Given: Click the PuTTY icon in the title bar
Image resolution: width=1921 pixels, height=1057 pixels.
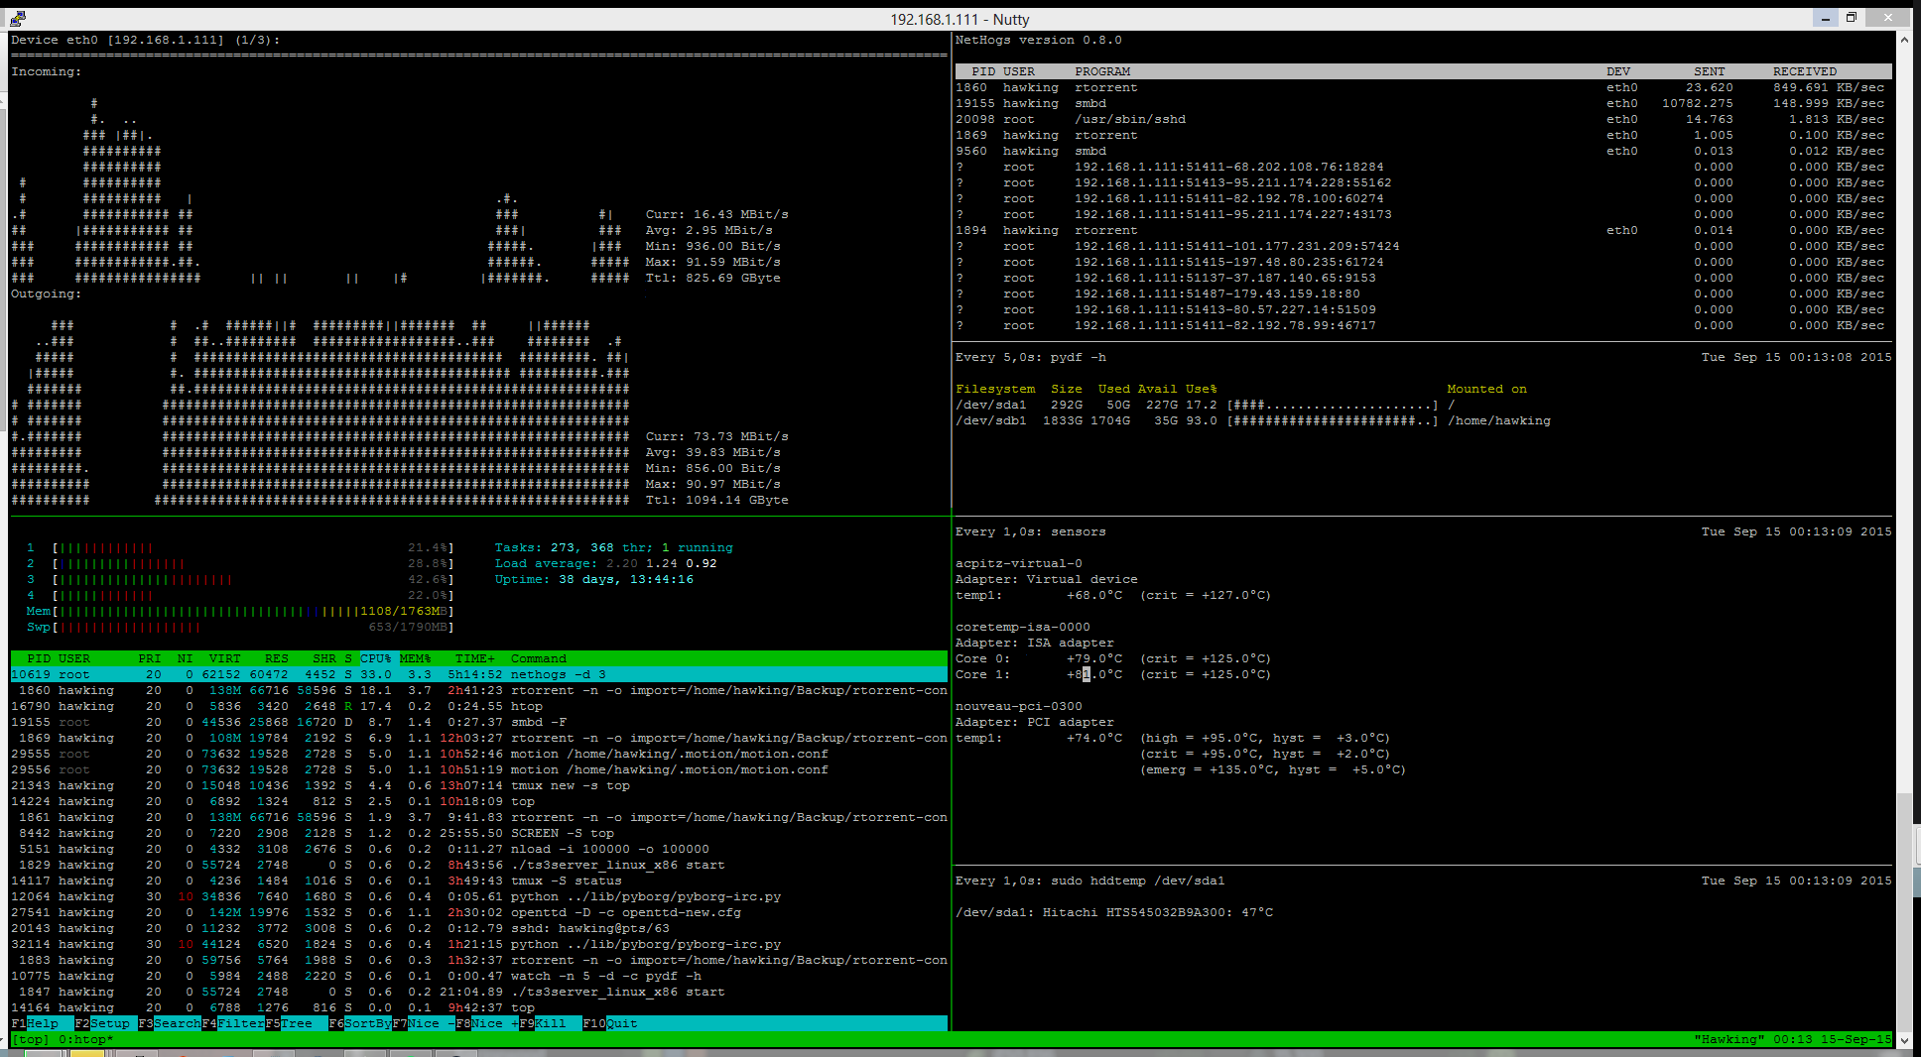Looking at the screenshot, I should click(x=18, y=18).
